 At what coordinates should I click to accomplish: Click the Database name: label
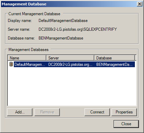(21, 38)
